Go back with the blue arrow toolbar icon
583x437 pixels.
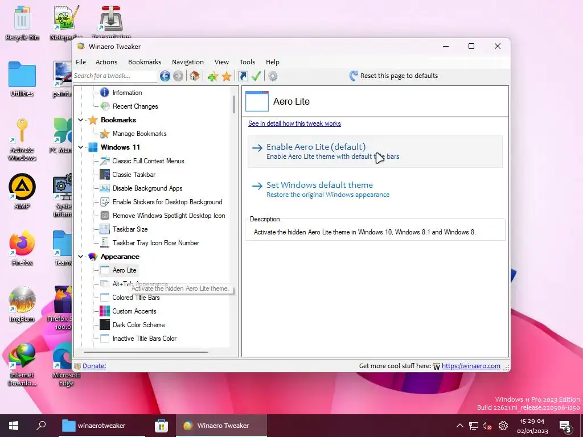pyautogui.click(x=165, y=76)
